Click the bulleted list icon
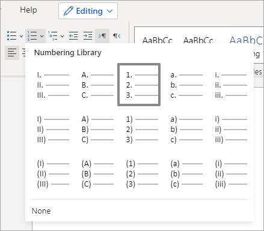Viewport: 264px width, 231px height. click(11, 36)
